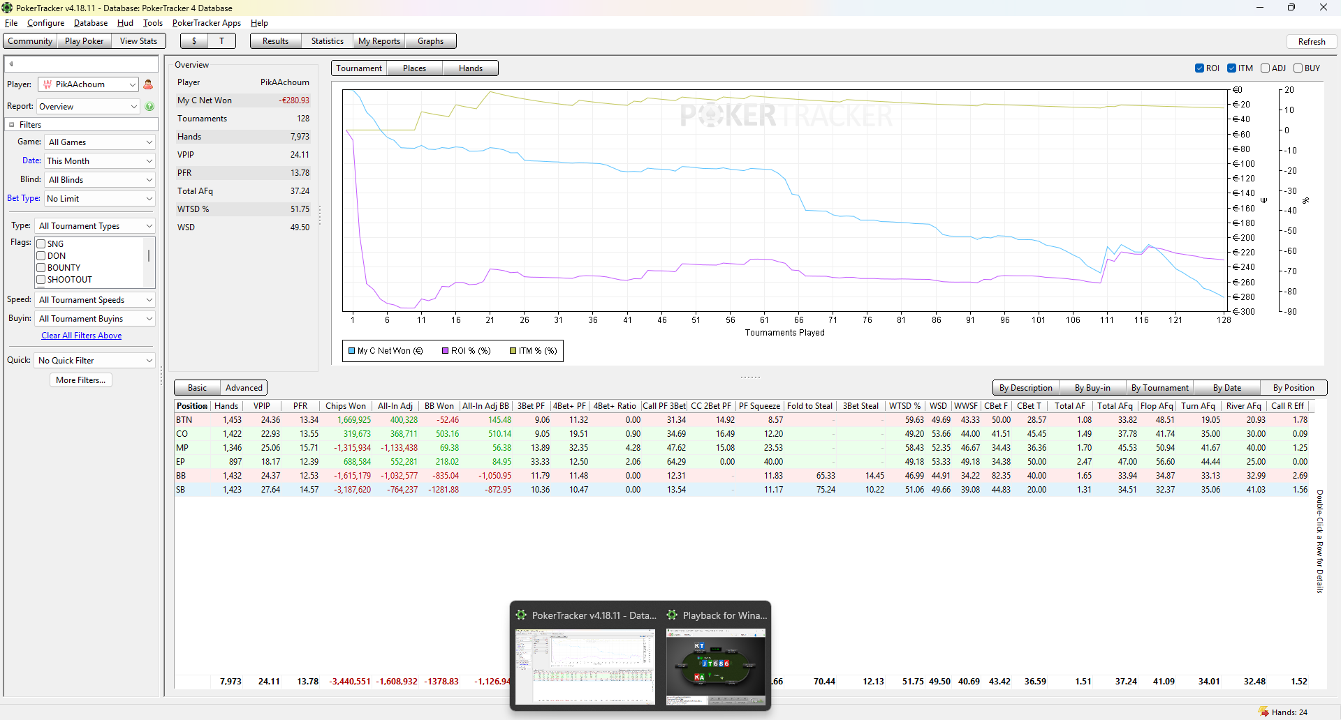The image size is (1341, 720).
Task: Toggle the ITM checkbox
Action: click(x=1232, y=68)
